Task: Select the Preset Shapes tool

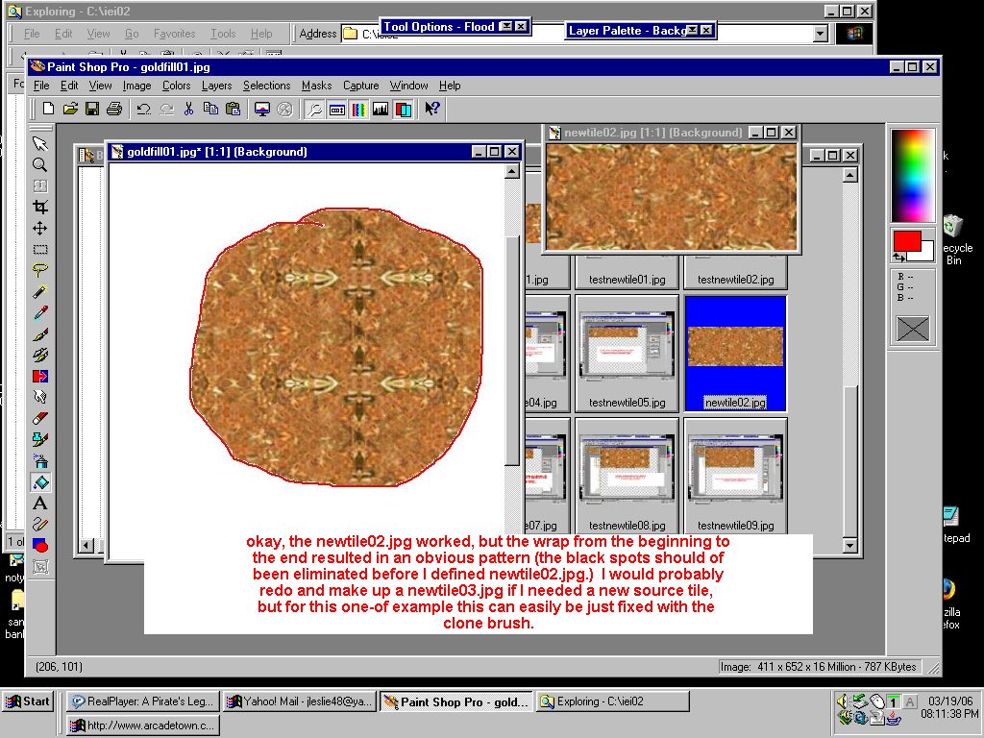Action: click(40, 546)
